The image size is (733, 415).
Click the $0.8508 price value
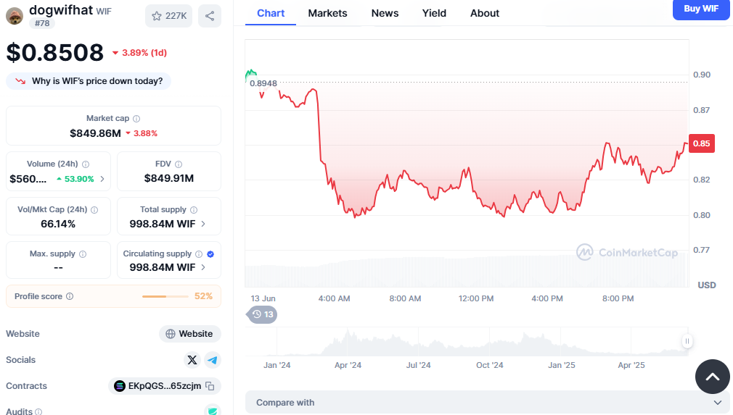(x=55, y=52)
